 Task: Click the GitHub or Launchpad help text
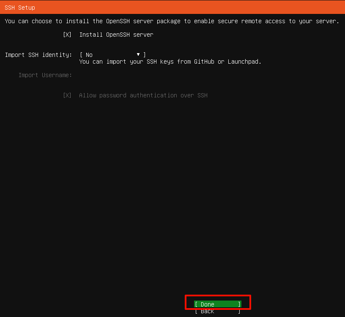pos(170,62)
